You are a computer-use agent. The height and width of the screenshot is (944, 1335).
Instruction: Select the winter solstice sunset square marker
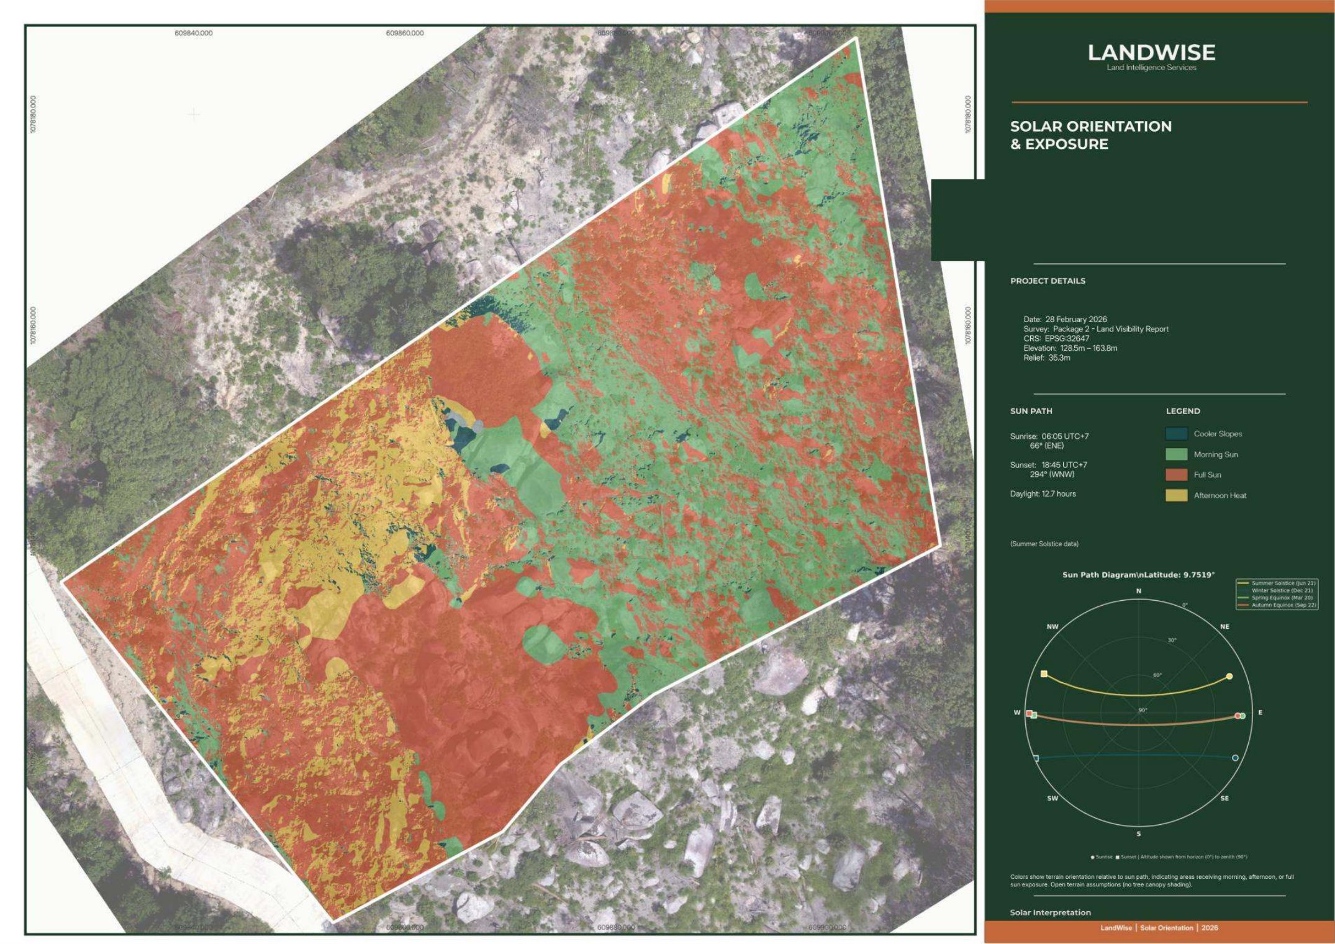[x=1036, y=758]
